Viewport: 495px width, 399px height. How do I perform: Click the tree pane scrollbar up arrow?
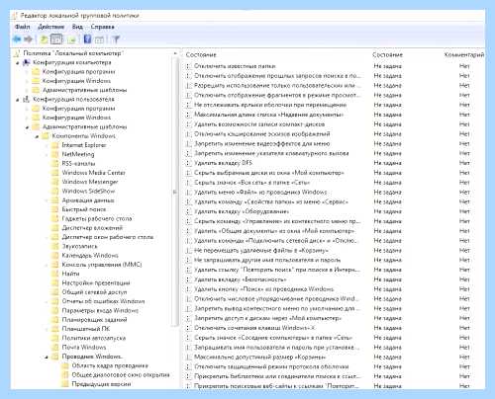175,53
